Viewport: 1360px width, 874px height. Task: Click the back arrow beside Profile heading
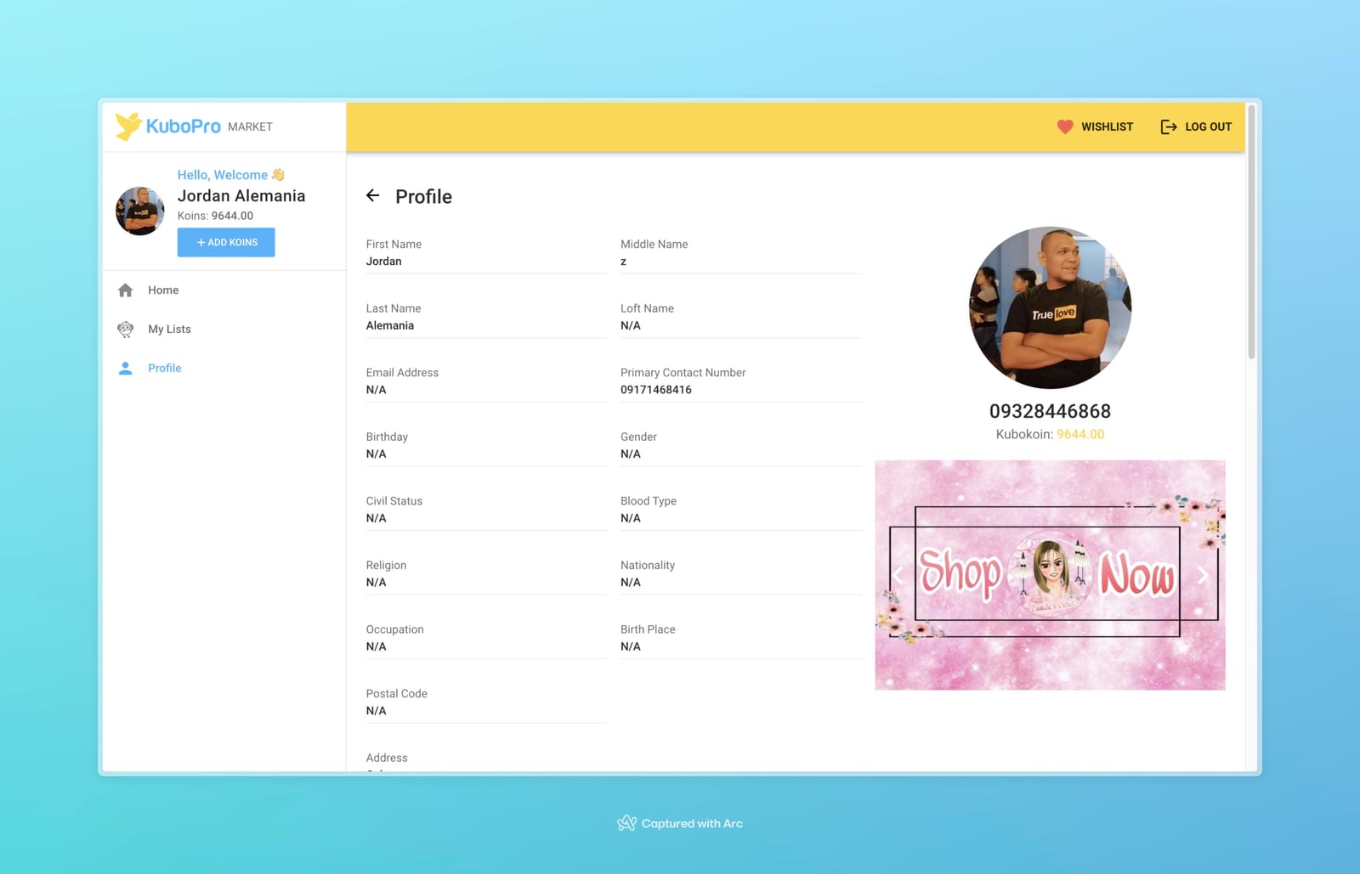(372, 195)
